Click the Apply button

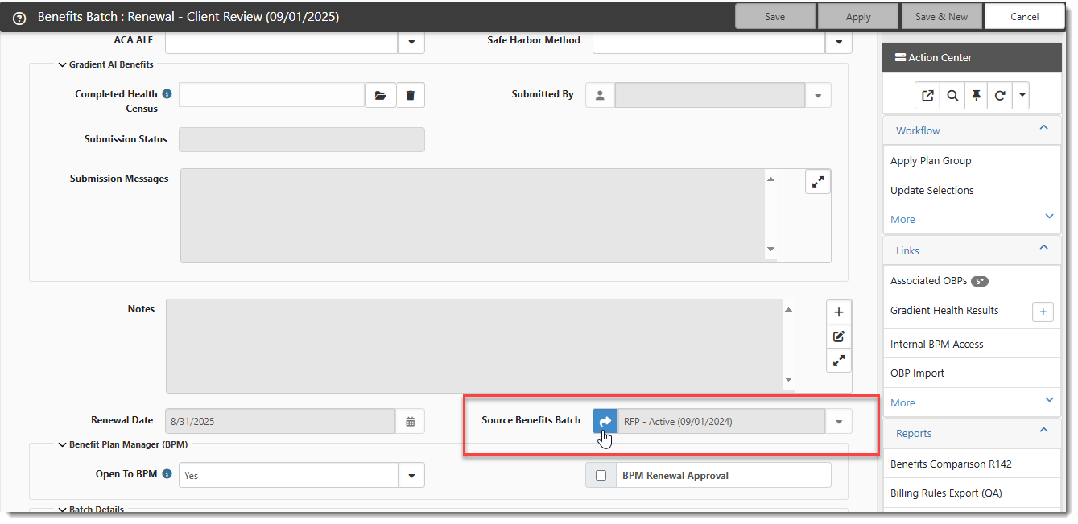[x=858, y=17]
